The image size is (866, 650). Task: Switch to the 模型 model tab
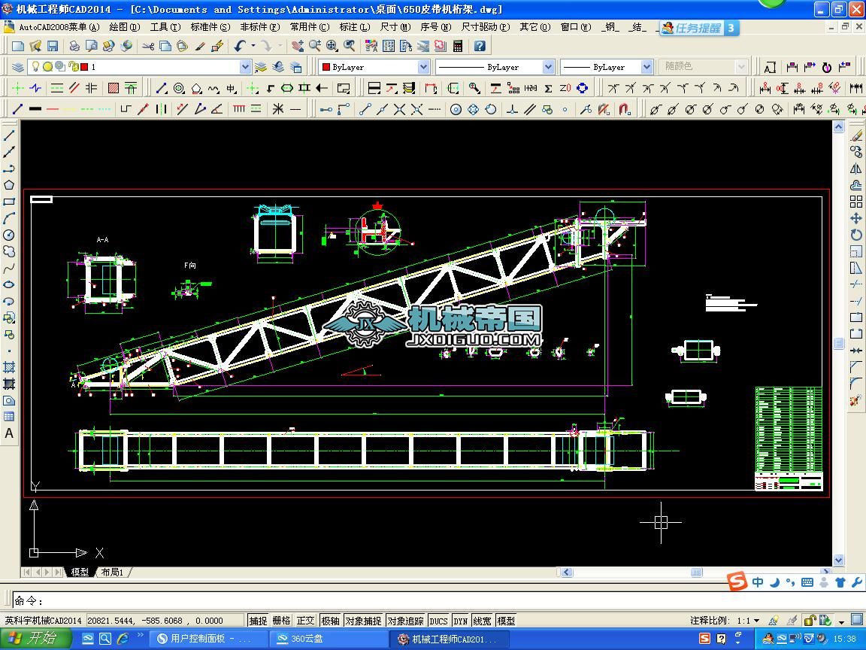click(x=80, y=572)
